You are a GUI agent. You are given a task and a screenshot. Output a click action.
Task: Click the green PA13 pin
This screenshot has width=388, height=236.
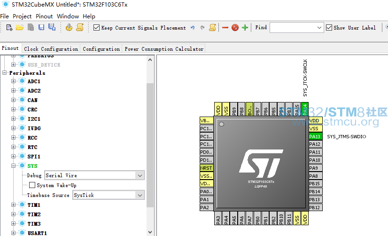316,136
